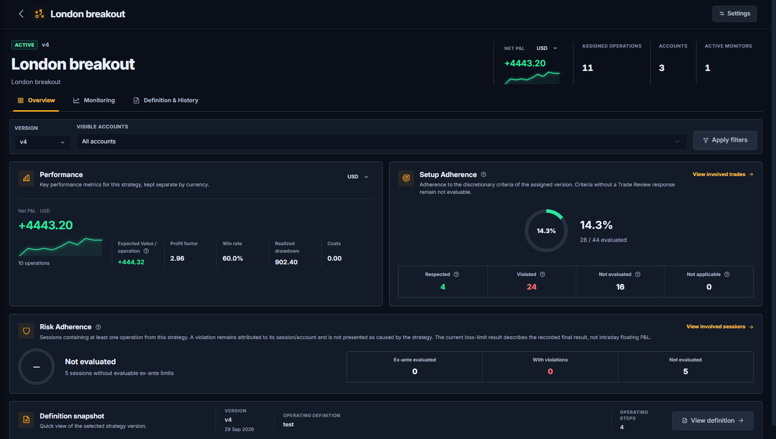Open the Setup Adherence help question icon

(484, 174)
